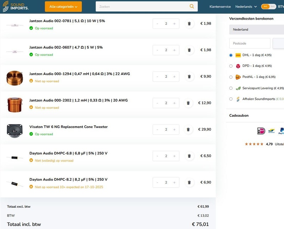This screenshot has height=229, width=284.
Task: Select Afhalen SoundImports pickup option
Action: point(231,99)
